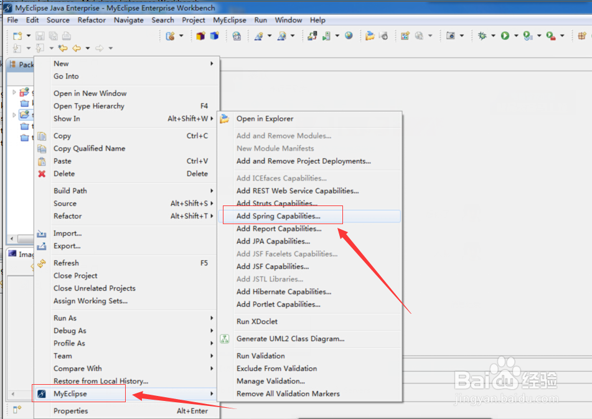
Task: Click the green run-server toolbar icon
Action: 326,36
